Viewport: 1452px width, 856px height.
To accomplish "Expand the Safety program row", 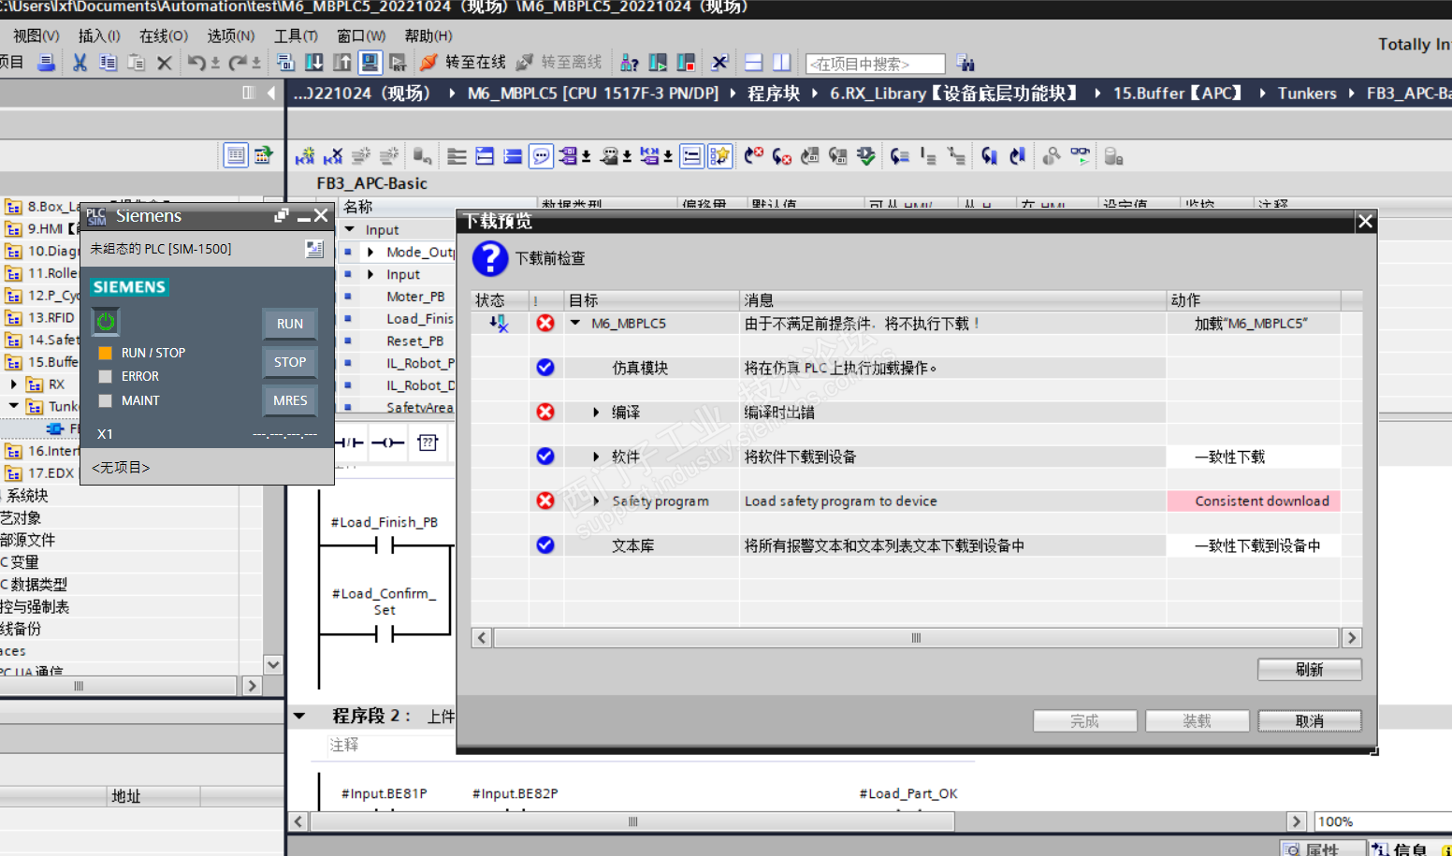I will tap(596, 501).
